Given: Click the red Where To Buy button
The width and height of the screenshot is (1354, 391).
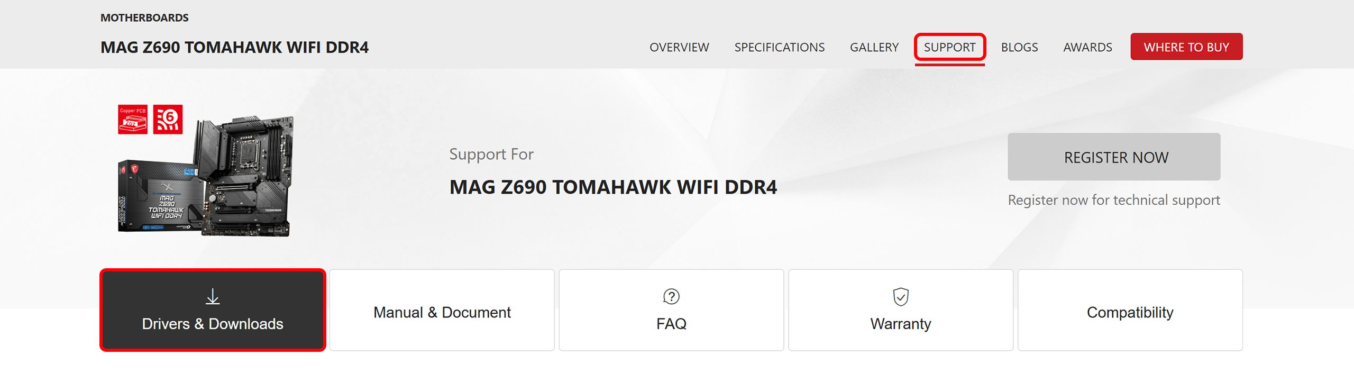Looking at the screenshot, I should click(1186, 47).
